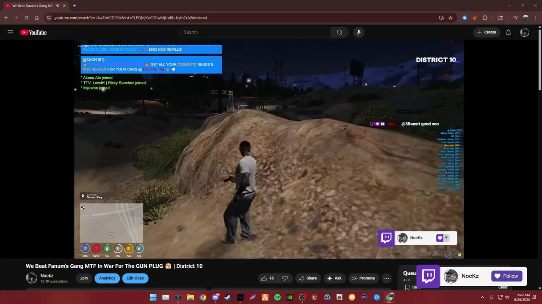Click the video player area
The width and height of the screenshot is (542, 304).
(269, 149)
